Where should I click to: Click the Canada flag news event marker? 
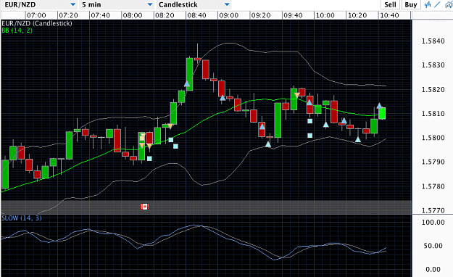pyautogui.click(x=145, y=207)
